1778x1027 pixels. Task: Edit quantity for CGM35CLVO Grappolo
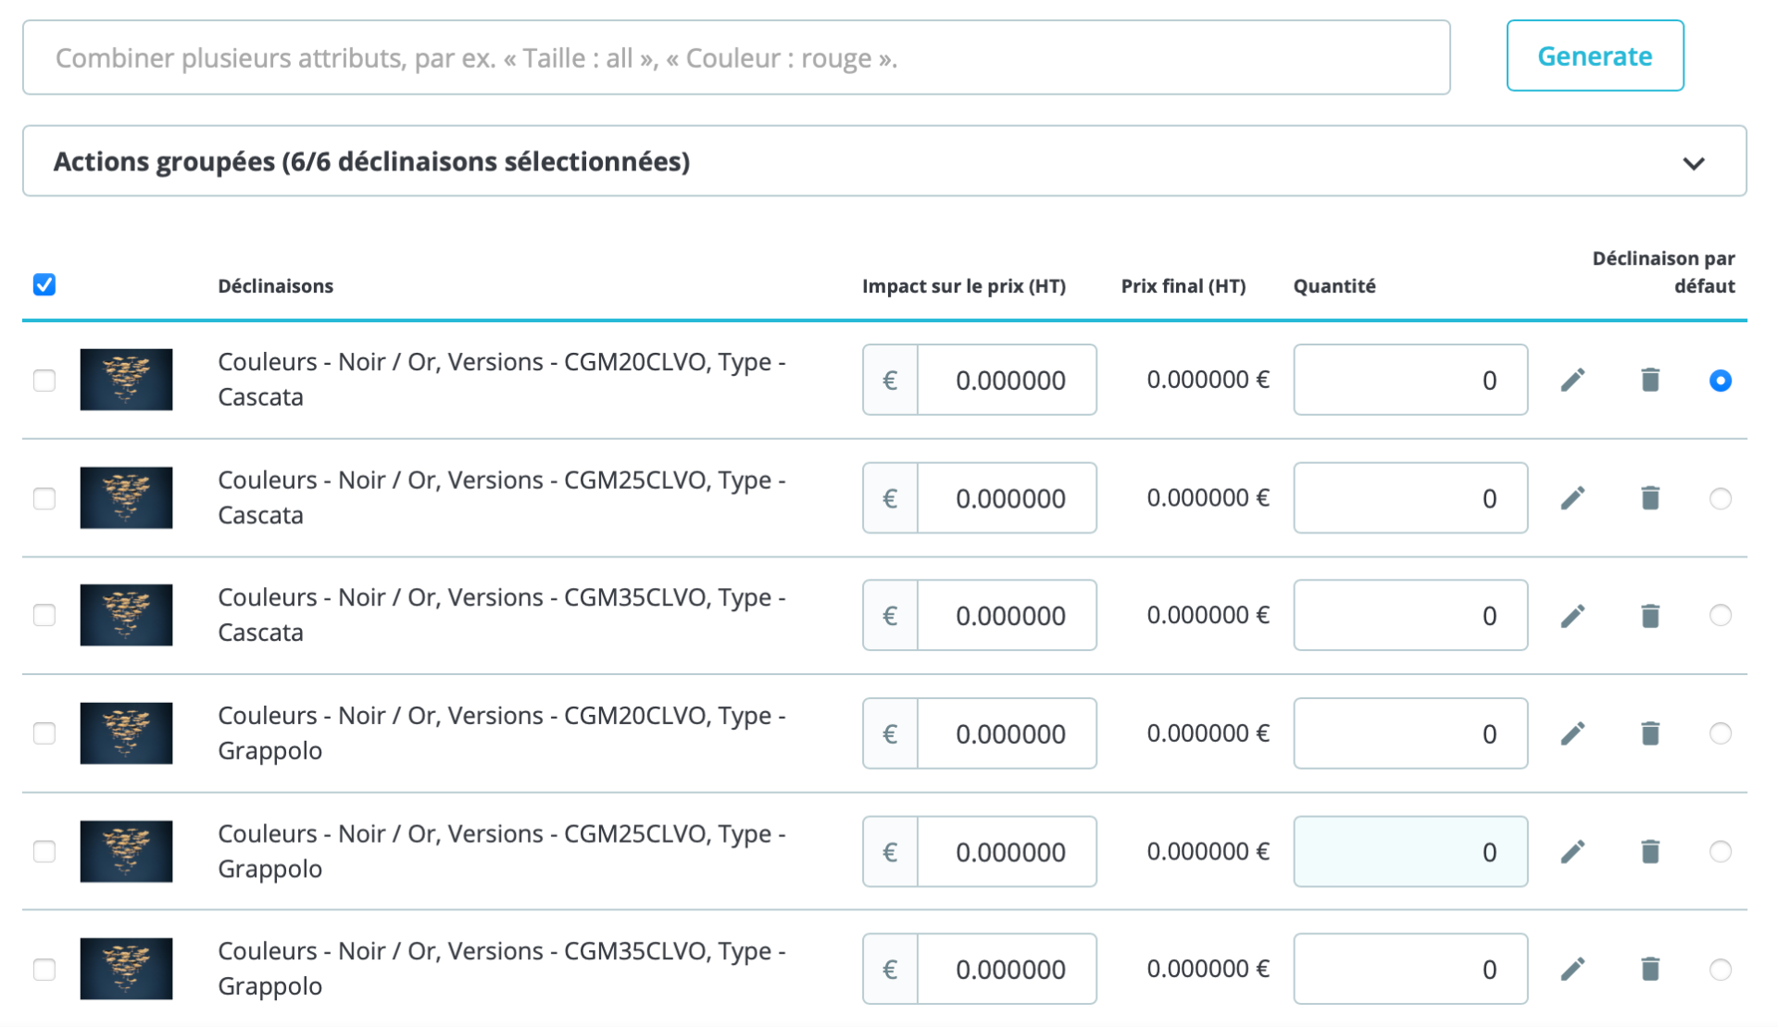(1410, 969)
